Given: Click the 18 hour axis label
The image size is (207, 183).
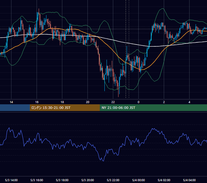Looking at the screenshot, I should (x=62, y=102).
